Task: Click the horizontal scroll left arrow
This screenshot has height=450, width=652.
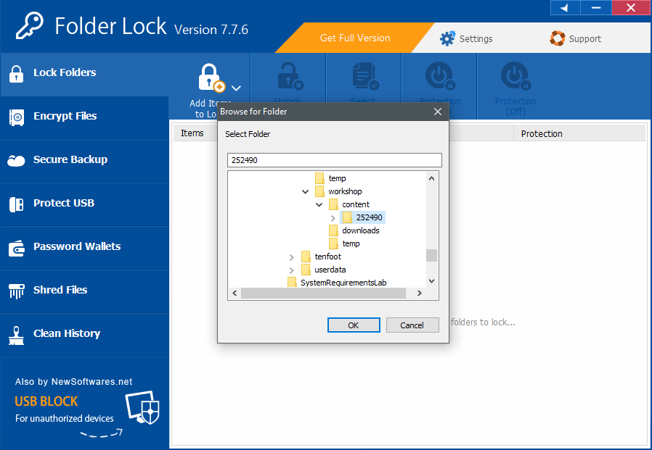Action: coord(235,293)
